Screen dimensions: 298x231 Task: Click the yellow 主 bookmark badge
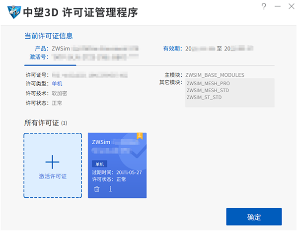coord(140,136)
